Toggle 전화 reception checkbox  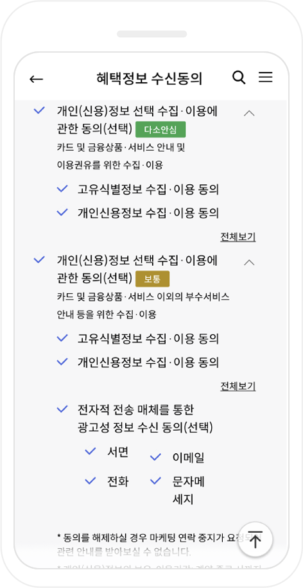click(x=91, y=480)
